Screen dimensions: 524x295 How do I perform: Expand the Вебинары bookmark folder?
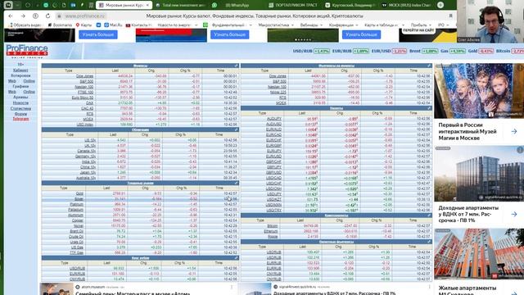tap(311, 25)
